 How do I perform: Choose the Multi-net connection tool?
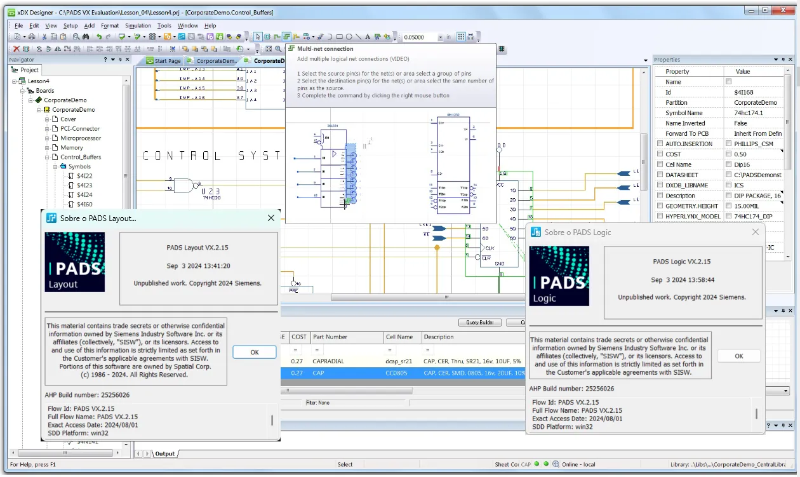(286, 37)
